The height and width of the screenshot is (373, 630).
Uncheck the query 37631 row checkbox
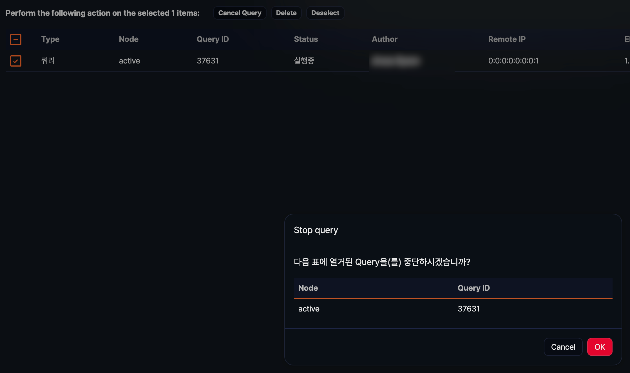click(16, 61)
